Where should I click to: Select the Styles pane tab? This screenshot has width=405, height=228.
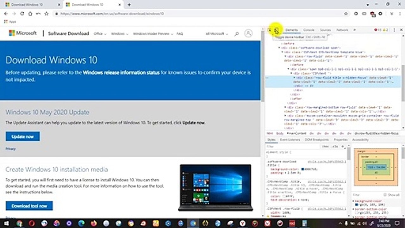(x=271, y=140)
